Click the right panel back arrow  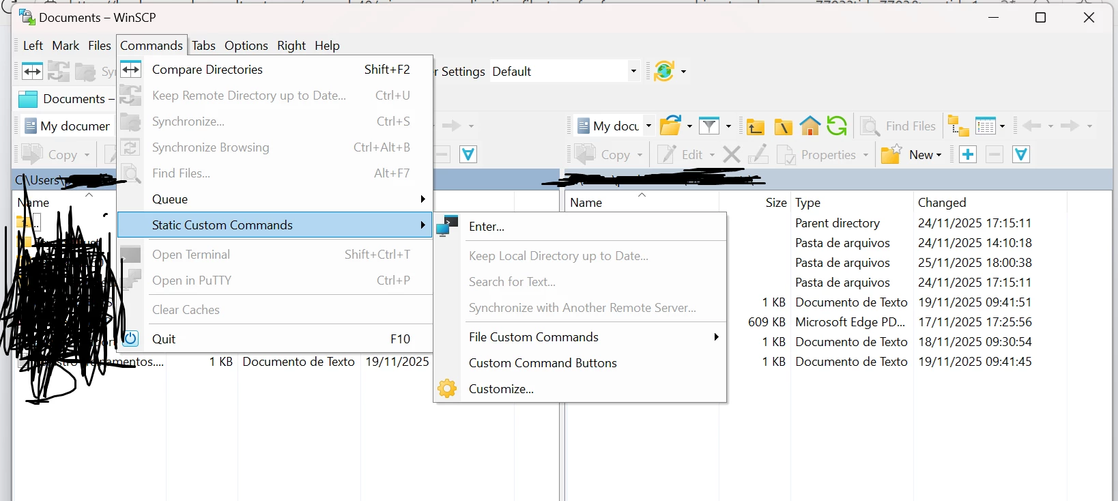tap(1032, 126)
